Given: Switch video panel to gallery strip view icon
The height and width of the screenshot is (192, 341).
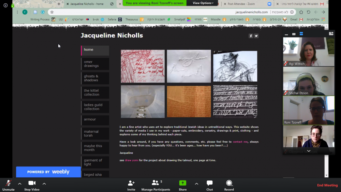Looking at the screenshot, I should (x=301, y=34).
